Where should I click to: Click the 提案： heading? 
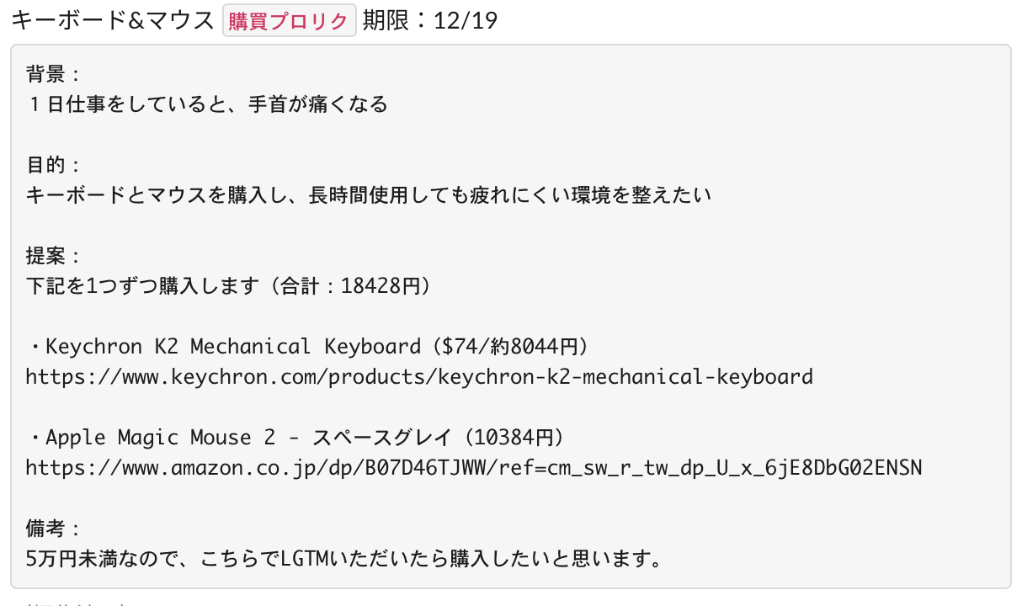[x=54, y=256]
